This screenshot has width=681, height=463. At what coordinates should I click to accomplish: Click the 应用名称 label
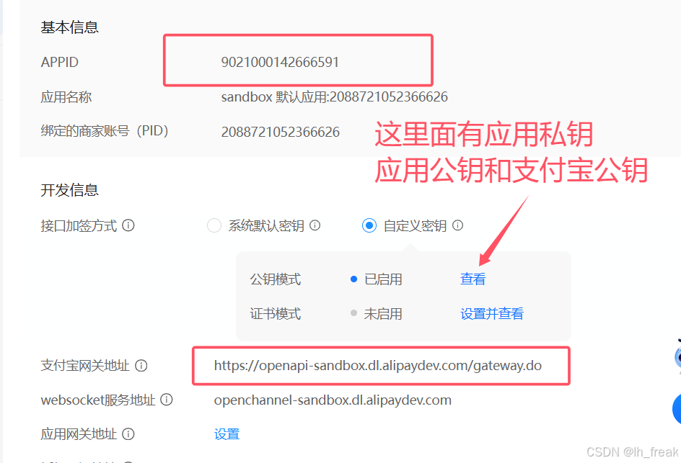pyautogui.click(x=66, y=96)
